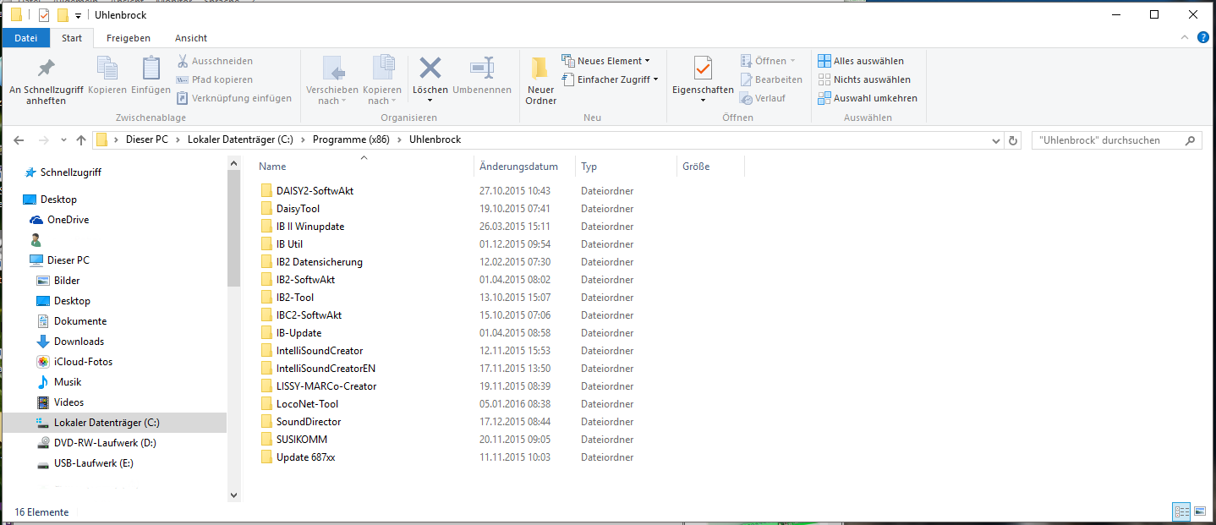The height and width of the screenshot is (525, 1216).
Task: Open quick access toolbar customize arrow
Action: (78, 16)
